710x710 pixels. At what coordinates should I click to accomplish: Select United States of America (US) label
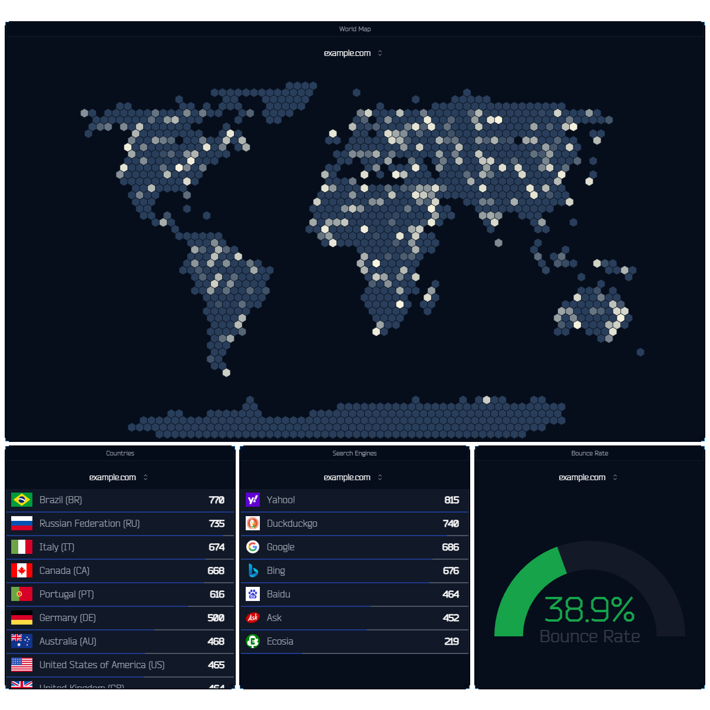point(102,665)
